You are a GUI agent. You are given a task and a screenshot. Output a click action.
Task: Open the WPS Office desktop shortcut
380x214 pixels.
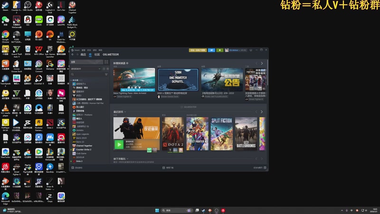39,50
